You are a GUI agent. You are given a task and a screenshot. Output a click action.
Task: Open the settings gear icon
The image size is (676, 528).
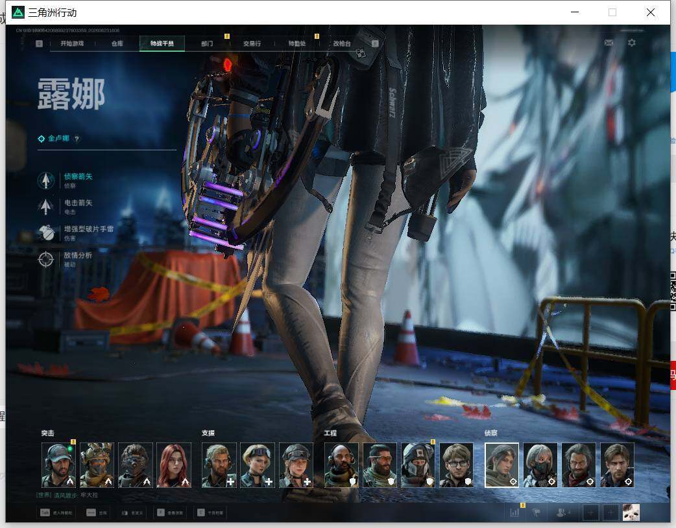tap(632, 43)
